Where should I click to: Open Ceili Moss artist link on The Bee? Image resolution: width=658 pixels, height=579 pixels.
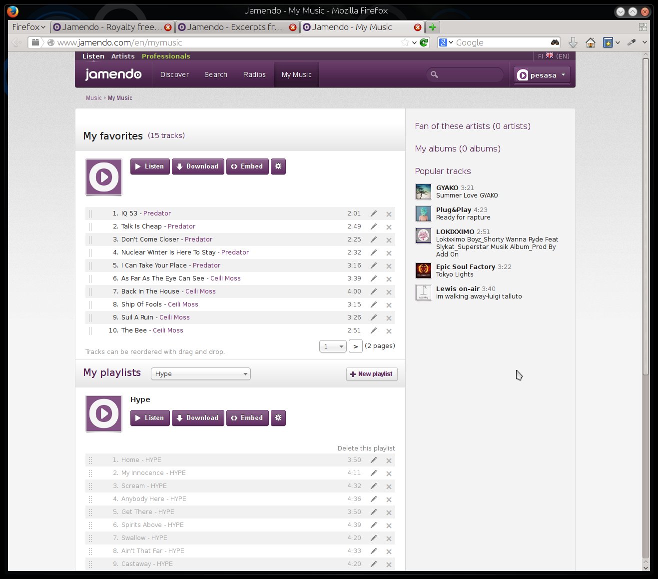point(168,330)
